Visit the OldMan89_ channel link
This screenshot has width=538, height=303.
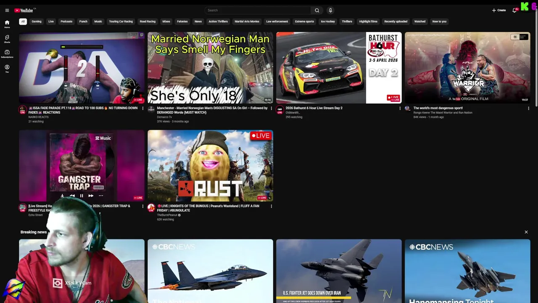click(293, 113)
